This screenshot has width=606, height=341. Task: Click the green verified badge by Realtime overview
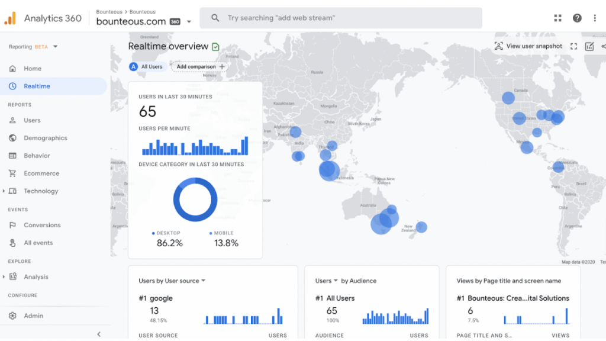click(216, 47)
